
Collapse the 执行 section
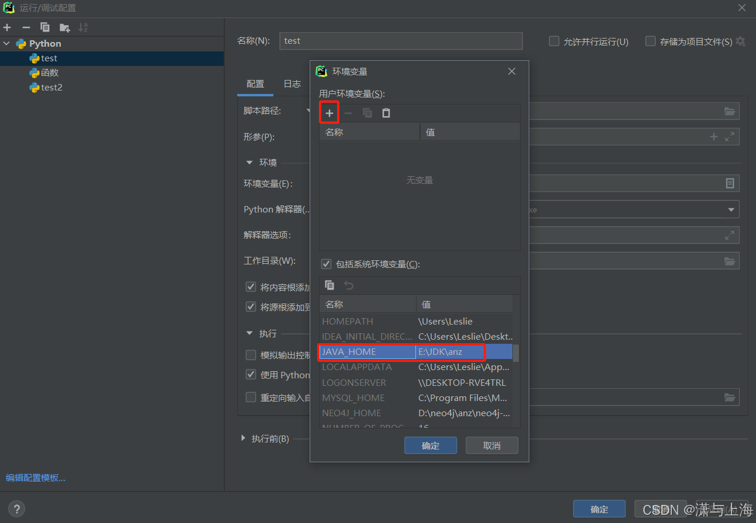249,333
